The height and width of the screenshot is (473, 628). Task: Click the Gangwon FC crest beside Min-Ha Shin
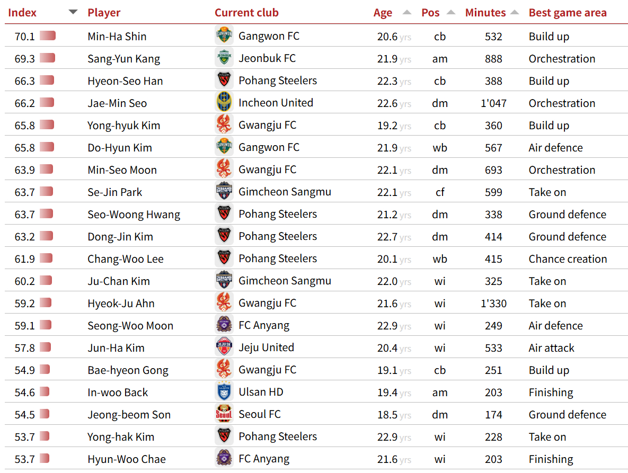click(x=224, y=36)
